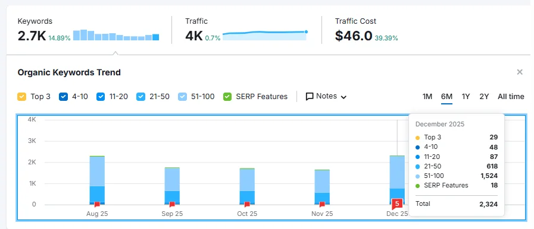Click the red flag note under Sep 25
Screen dimensions: 534x229
click(172, 204)
